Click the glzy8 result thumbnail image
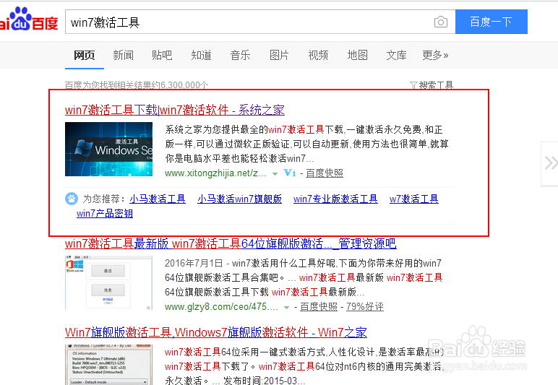Image resolution: width=558 pixels, height=385 pixels. (108, 282)
